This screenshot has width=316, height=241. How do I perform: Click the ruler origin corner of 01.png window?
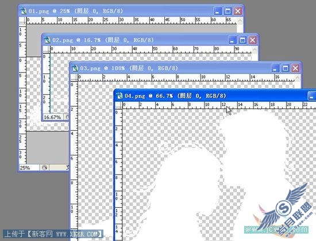(22, 20)
